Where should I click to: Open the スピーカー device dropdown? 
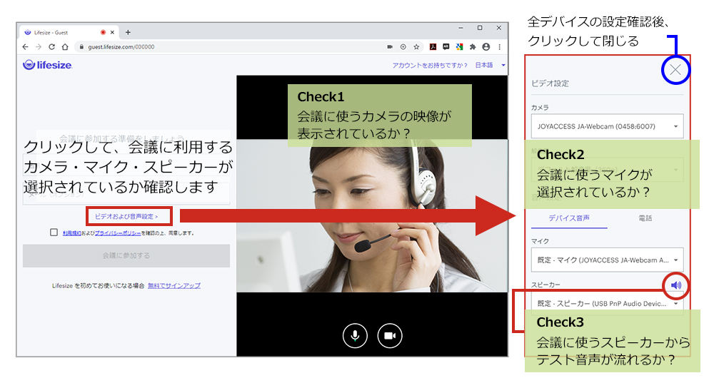607,303
